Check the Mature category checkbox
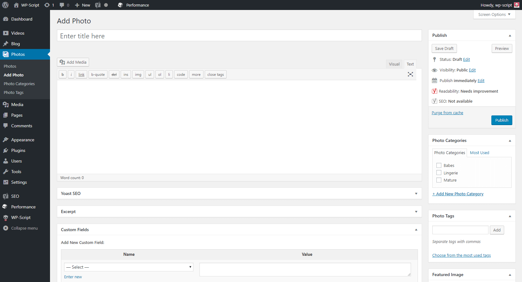 439,180
